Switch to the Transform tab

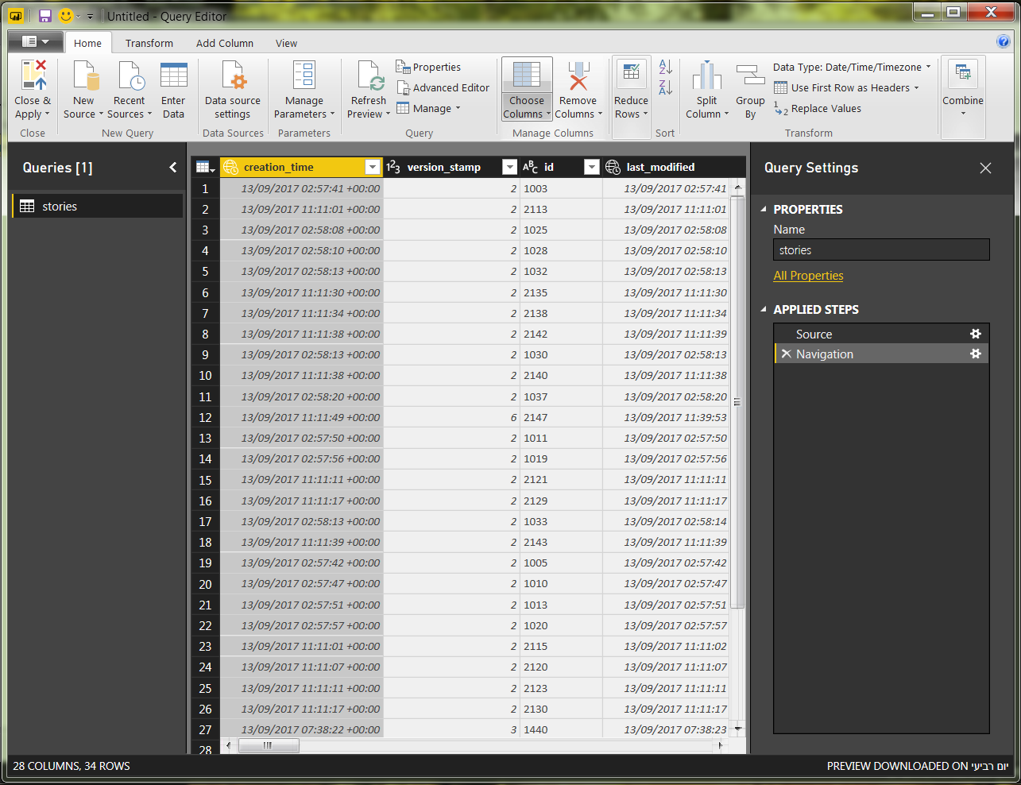pyautogui.click(x=149, y=44)
